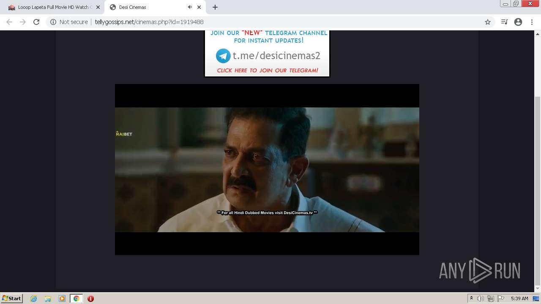
Task: Open Windows Media Player from the taskbar
Action: (x=62, y=299)
